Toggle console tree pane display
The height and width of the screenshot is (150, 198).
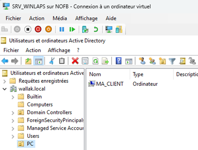39,61
